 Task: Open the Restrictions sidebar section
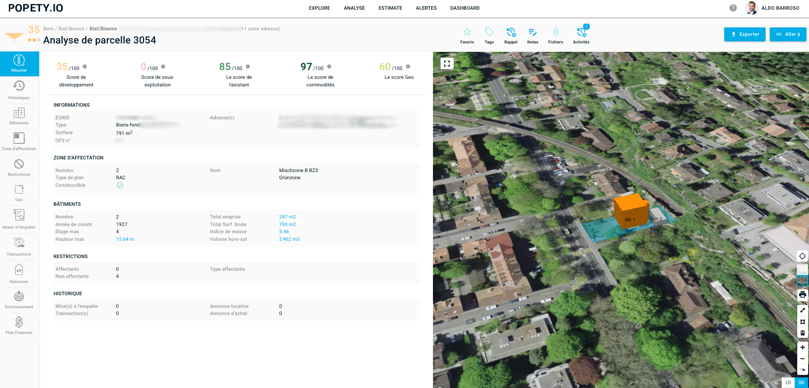point(19,167)
